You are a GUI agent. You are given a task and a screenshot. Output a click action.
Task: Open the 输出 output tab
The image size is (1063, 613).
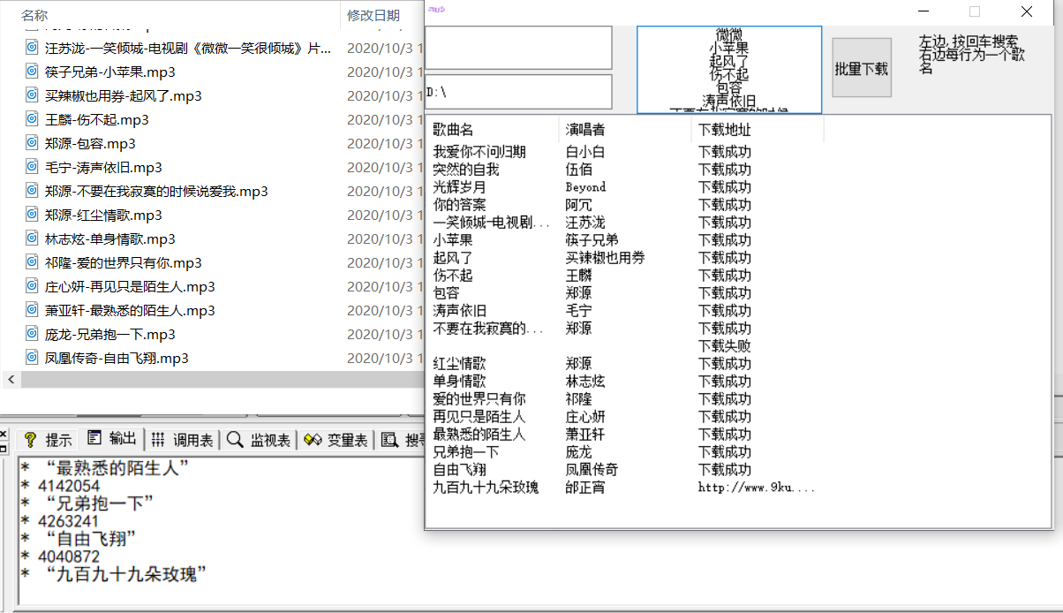(x=112, y=439)
